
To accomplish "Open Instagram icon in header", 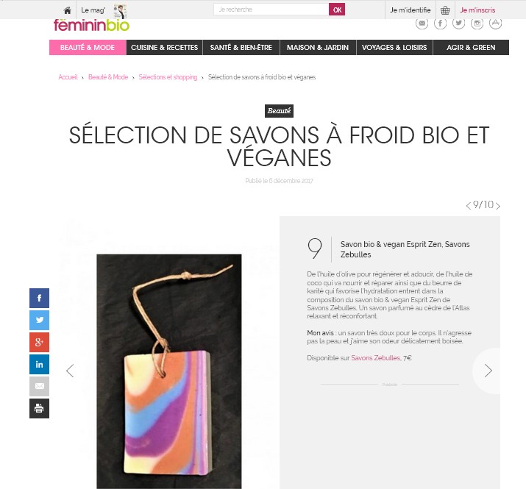I will point(477,23).
